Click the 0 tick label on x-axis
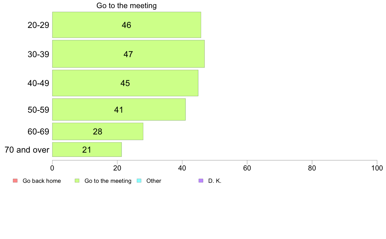The image size is (386, 239). (x=52, y=168)
